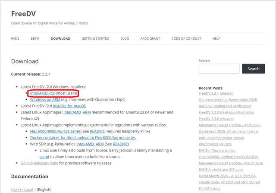
Task: Open Docker container for direct upload link
Action: coord(83,137)
